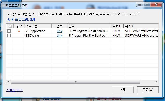Click the SOFTWARE\Microsoft cell in V3 Application row
Viewport: 165px width, 101px height.
point(142,31)
